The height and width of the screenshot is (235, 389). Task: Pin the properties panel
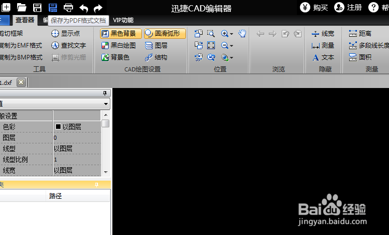pyautogui.click(x=105, y=93)
